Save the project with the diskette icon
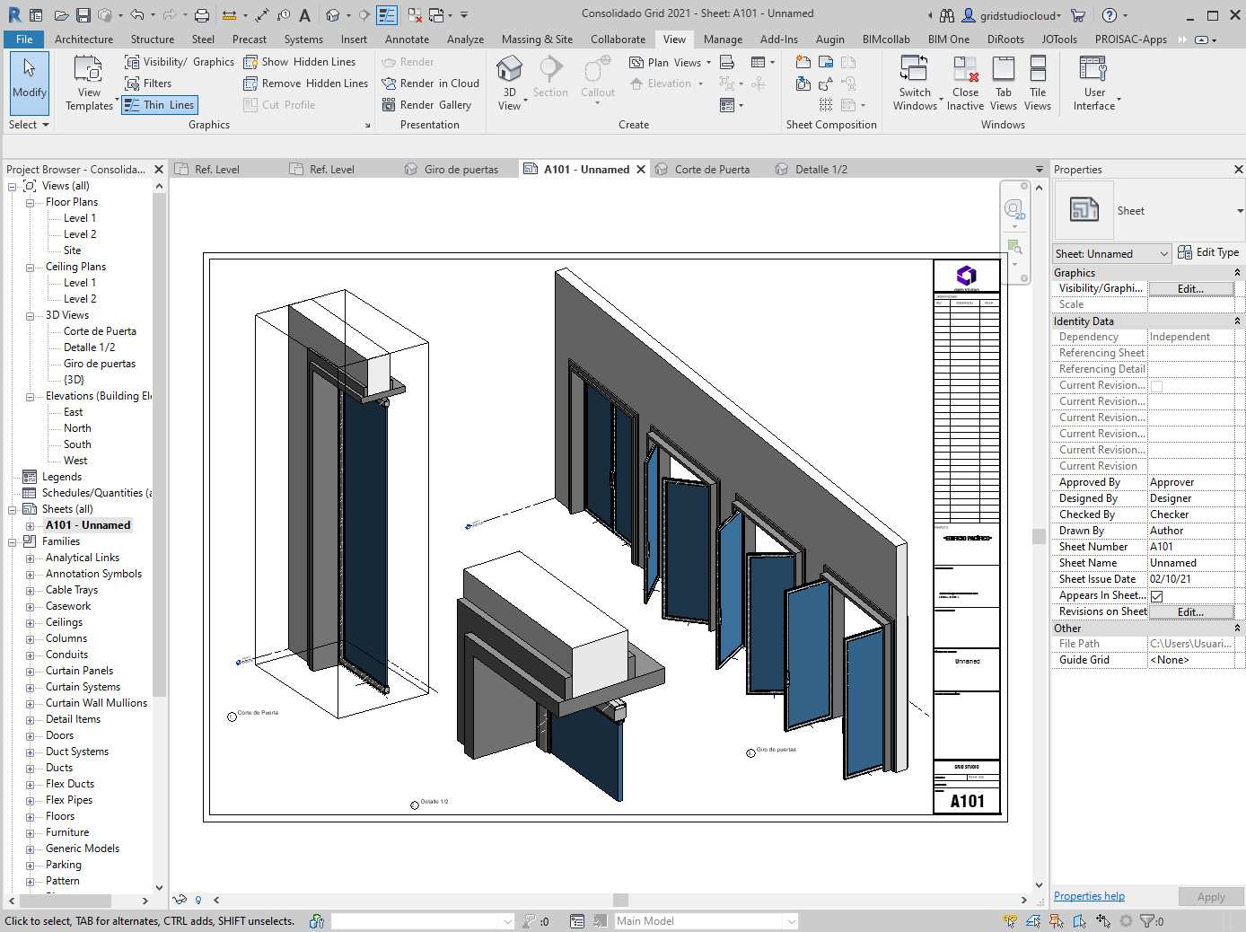Viewport: 1246px width, 932px height. pos(83,15)
